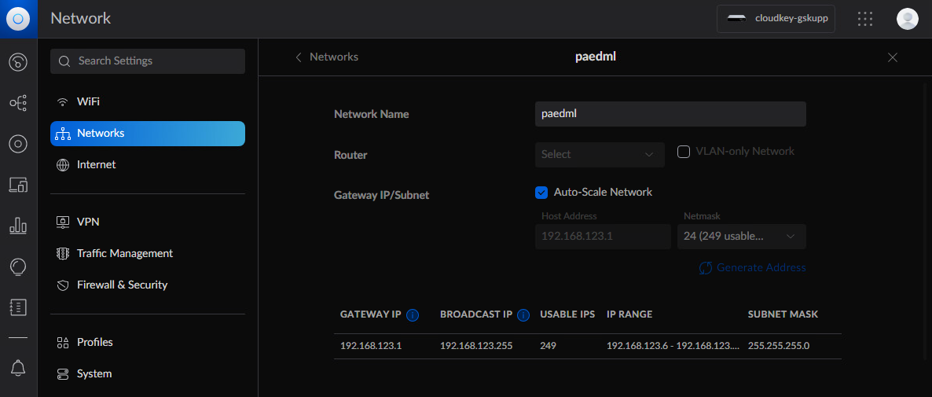Open the notifications bell icon
This screenshot has width=932, height=397.
coord(18,368)
